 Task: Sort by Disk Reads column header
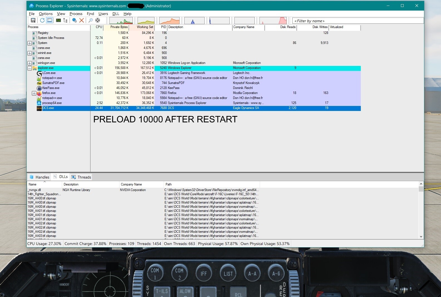click(x=281, y=27)
